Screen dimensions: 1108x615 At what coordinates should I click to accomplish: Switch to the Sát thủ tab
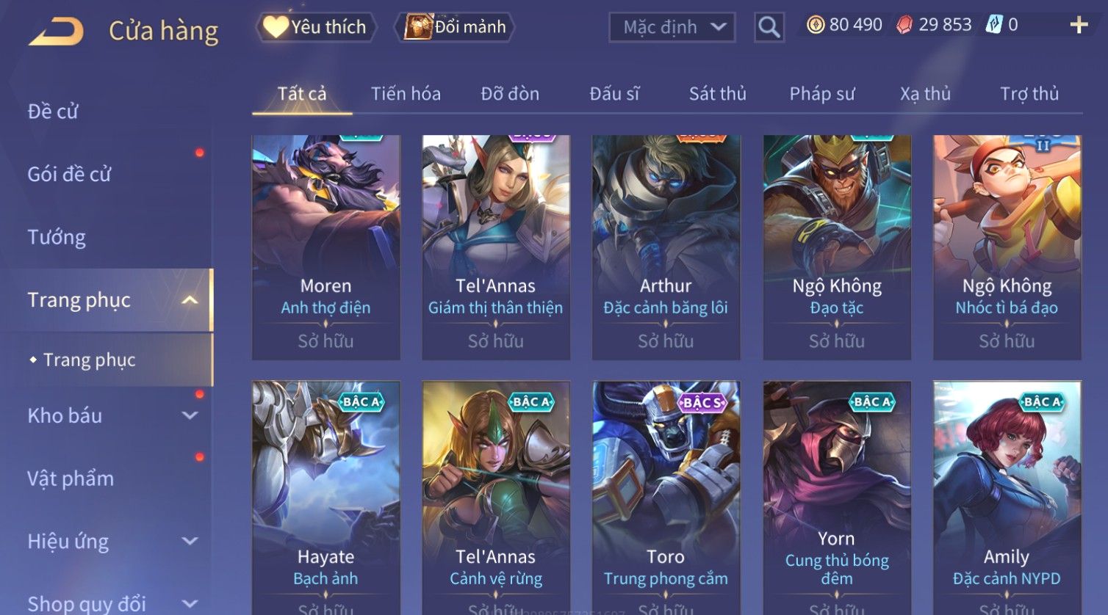(x=717, y=94)
